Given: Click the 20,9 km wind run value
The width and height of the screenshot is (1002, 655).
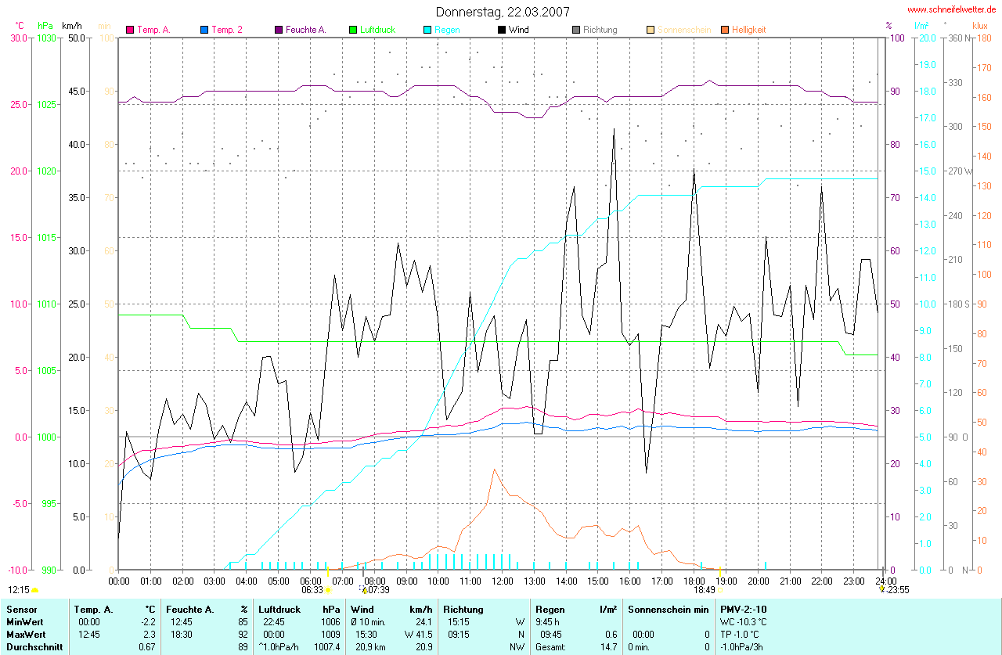Looking at the screenshot, I should 369,647.
